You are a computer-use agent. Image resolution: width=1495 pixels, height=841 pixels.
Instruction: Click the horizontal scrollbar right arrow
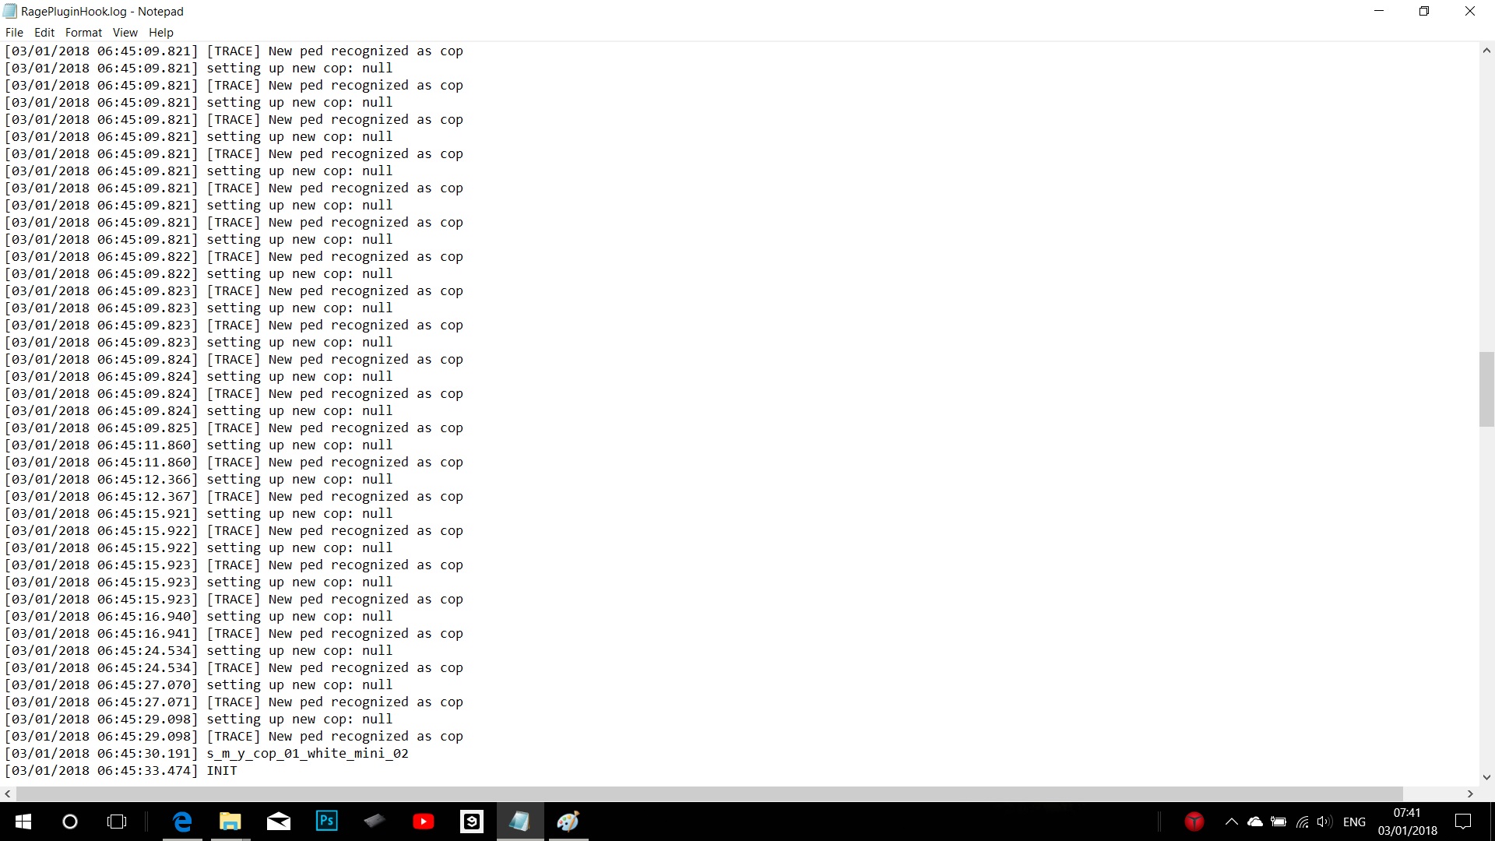1470,793
